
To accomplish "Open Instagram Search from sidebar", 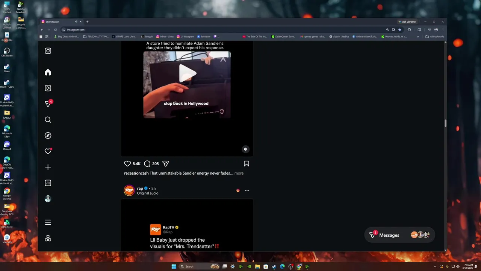I will click(48, 120).
